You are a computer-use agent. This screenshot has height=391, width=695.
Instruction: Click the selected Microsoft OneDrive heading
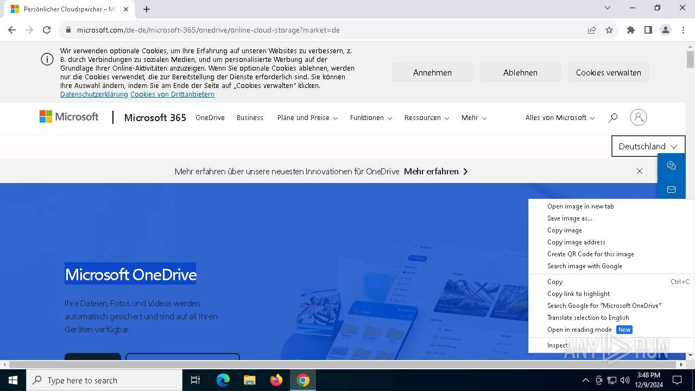(130, 274)
